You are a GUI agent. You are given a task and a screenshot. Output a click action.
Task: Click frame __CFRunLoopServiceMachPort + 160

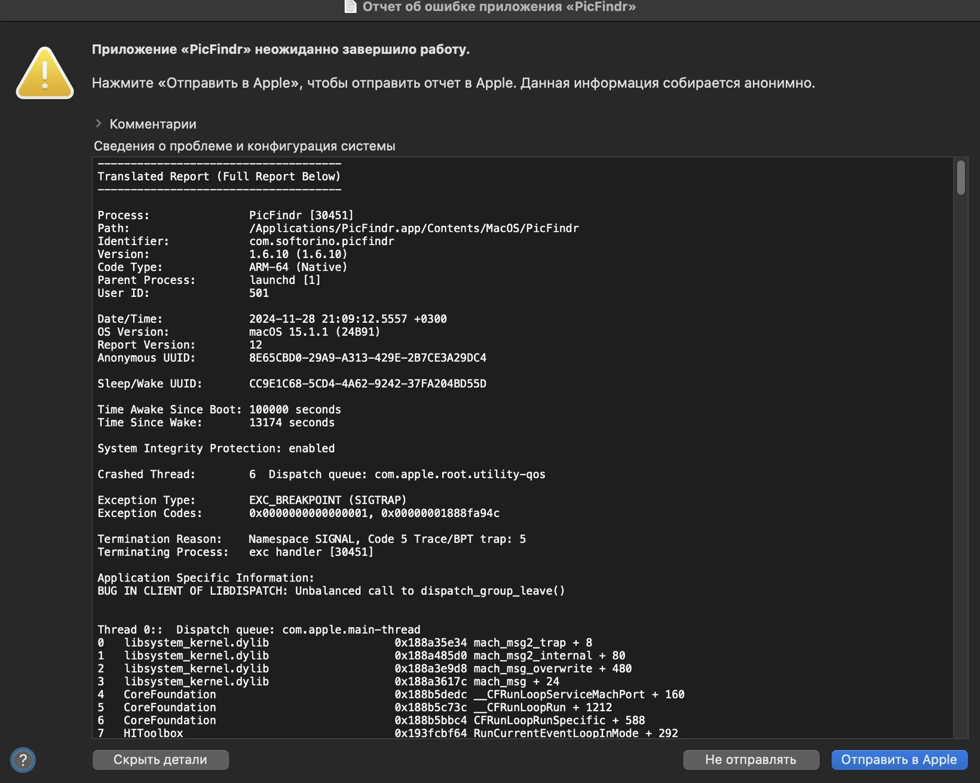click(391, 695)
